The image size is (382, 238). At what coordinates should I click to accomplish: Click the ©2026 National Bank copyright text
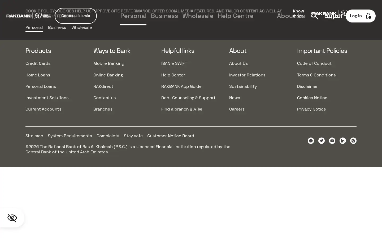[x=128, y=149]
